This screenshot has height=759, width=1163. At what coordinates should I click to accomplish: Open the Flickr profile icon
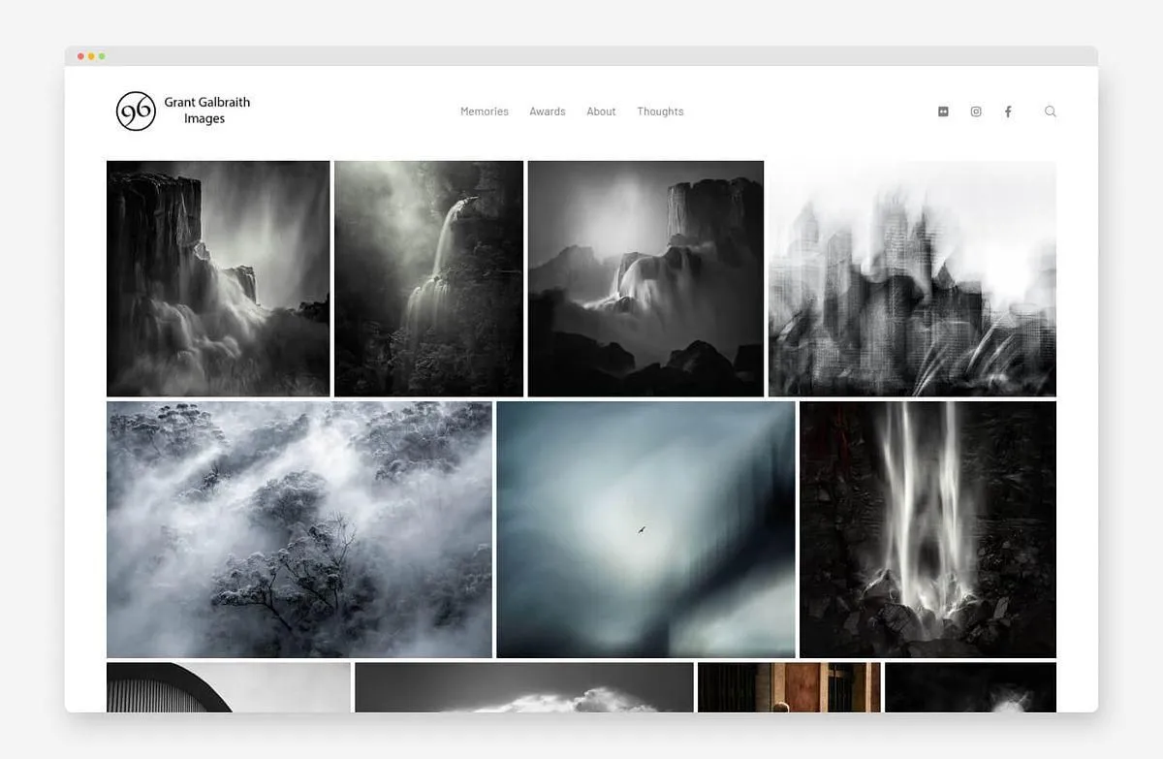[942, 111]
